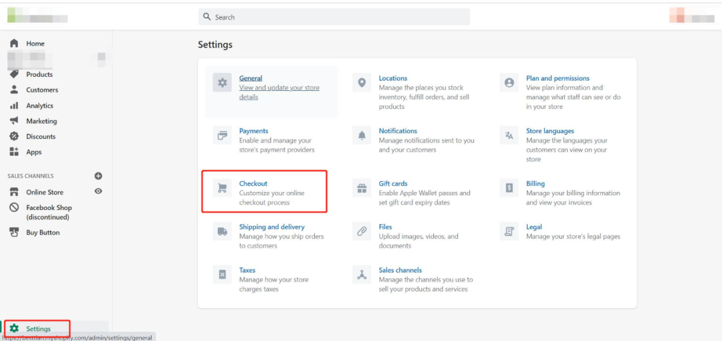Screen dimensions: 722x341
Task: Click the search magnifier icon
Action: [207, 17]
